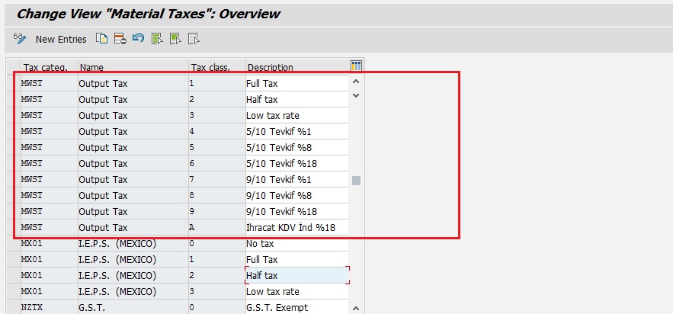Image resolution: width=673 pixels, height=314 pixels.
Task: Click the Undo Change arrow icon
Action: click(x=138, y=38)
